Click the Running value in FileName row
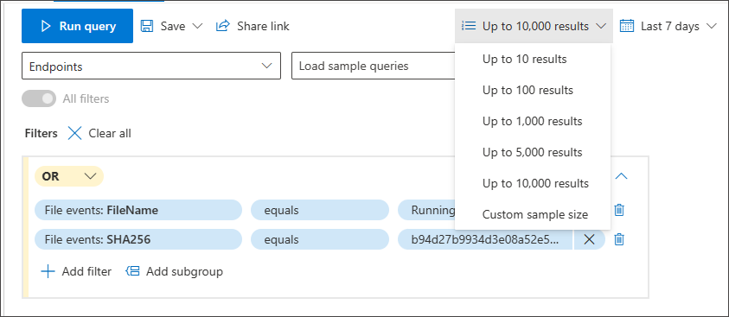 tap(426, 210)
